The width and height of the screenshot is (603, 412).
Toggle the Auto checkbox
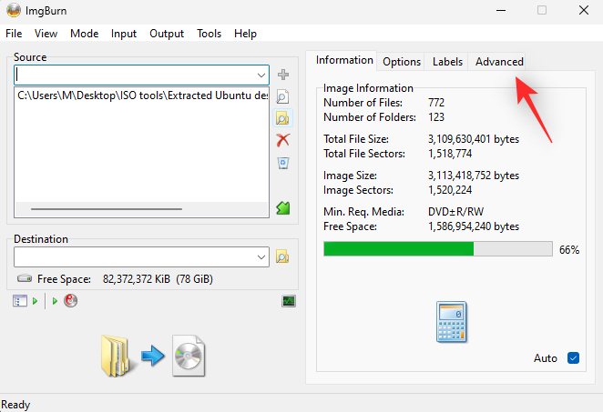click(573, 357)
